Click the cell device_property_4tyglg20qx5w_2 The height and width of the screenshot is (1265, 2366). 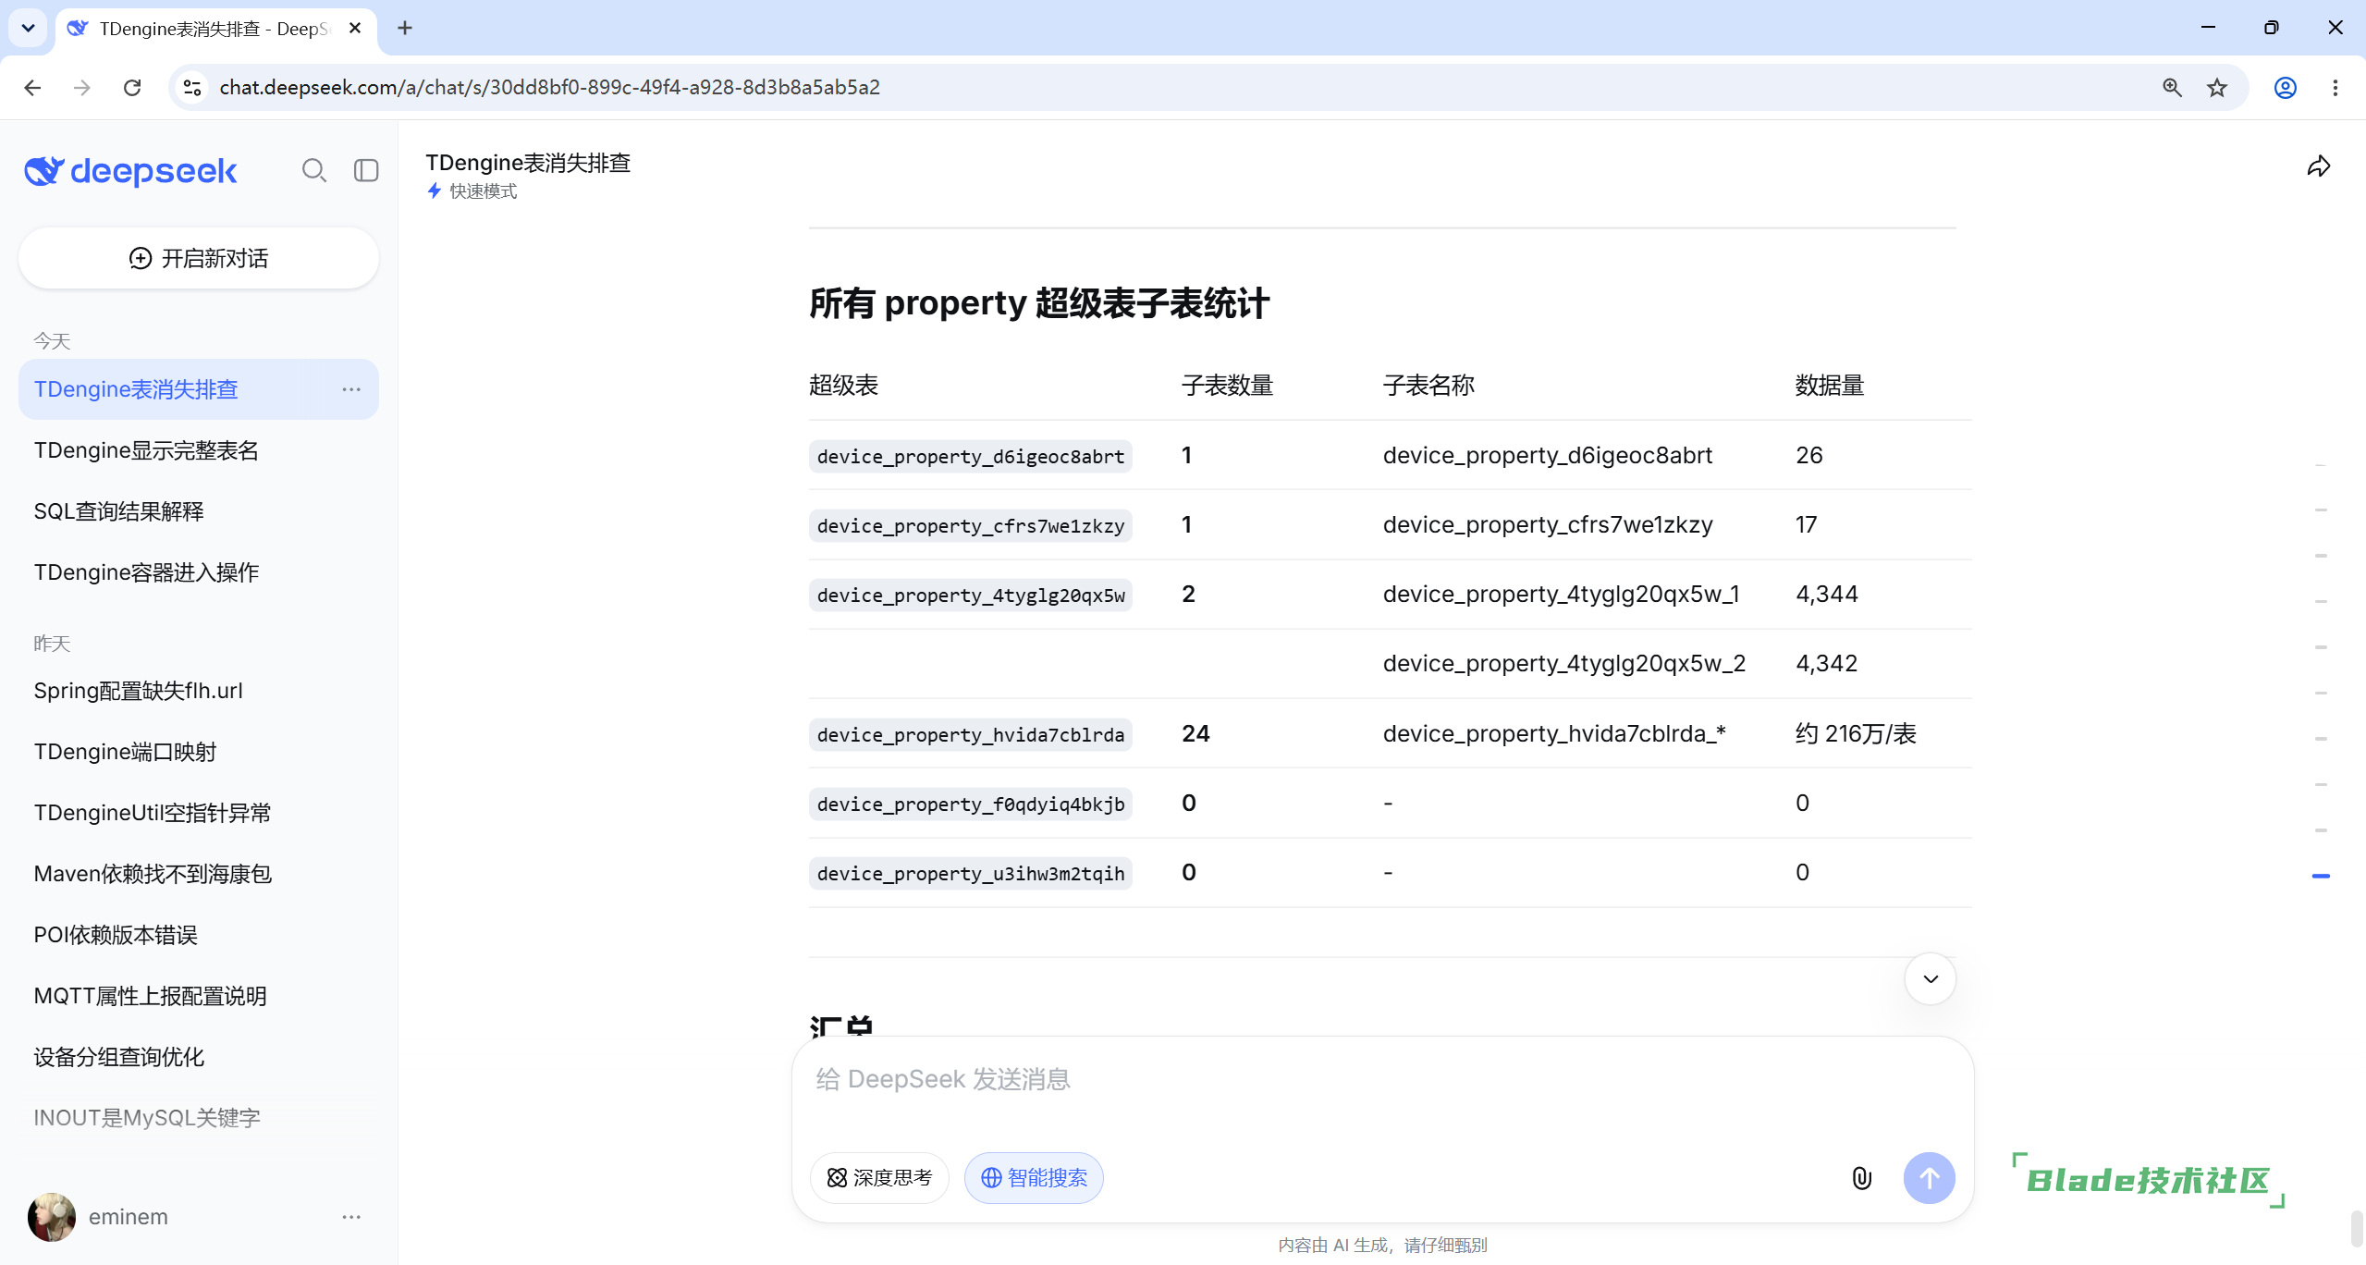click(x=1563, y=663)
